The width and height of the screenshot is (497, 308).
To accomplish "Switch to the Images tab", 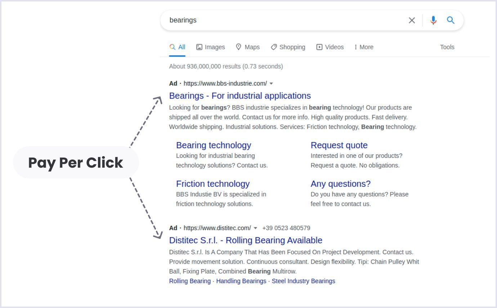I will click(211, 47).
